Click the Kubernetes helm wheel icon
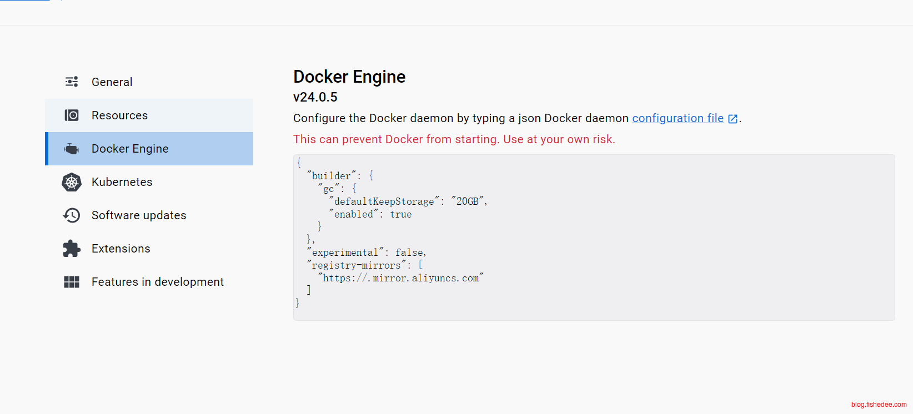This screenshot has height=414, width=913. [x=72, y=182]
